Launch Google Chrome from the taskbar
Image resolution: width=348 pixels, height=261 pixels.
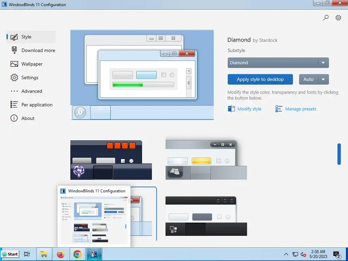(77, 254)
